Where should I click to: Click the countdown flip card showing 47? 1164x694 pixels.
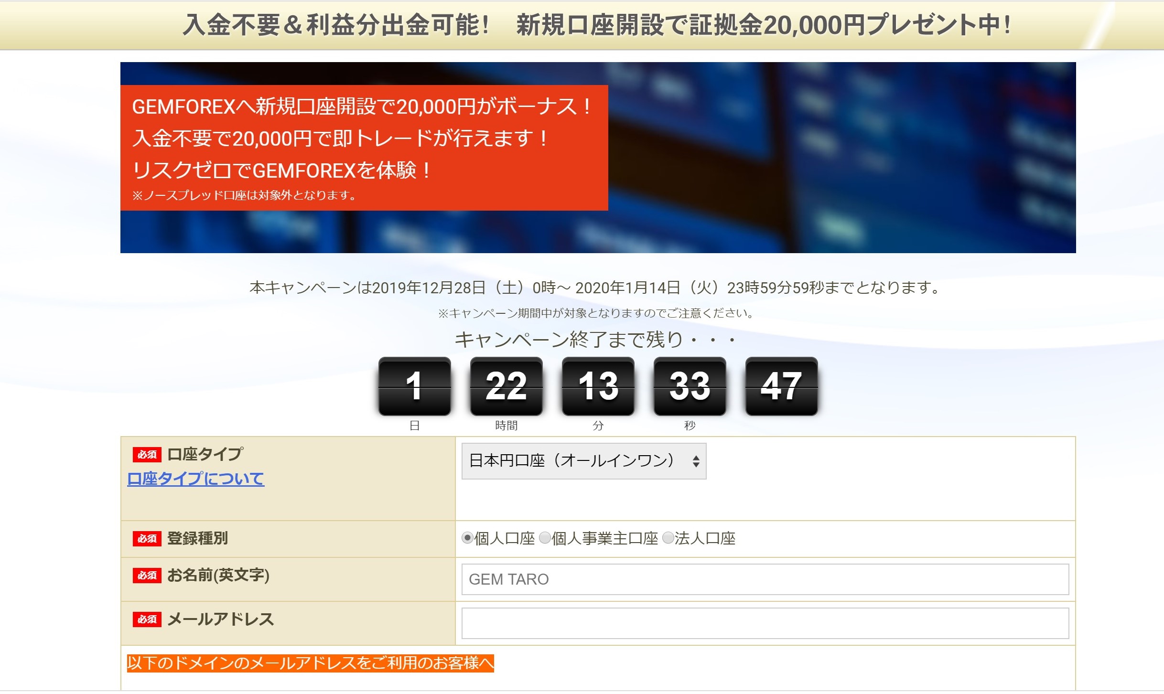point(781,386)
